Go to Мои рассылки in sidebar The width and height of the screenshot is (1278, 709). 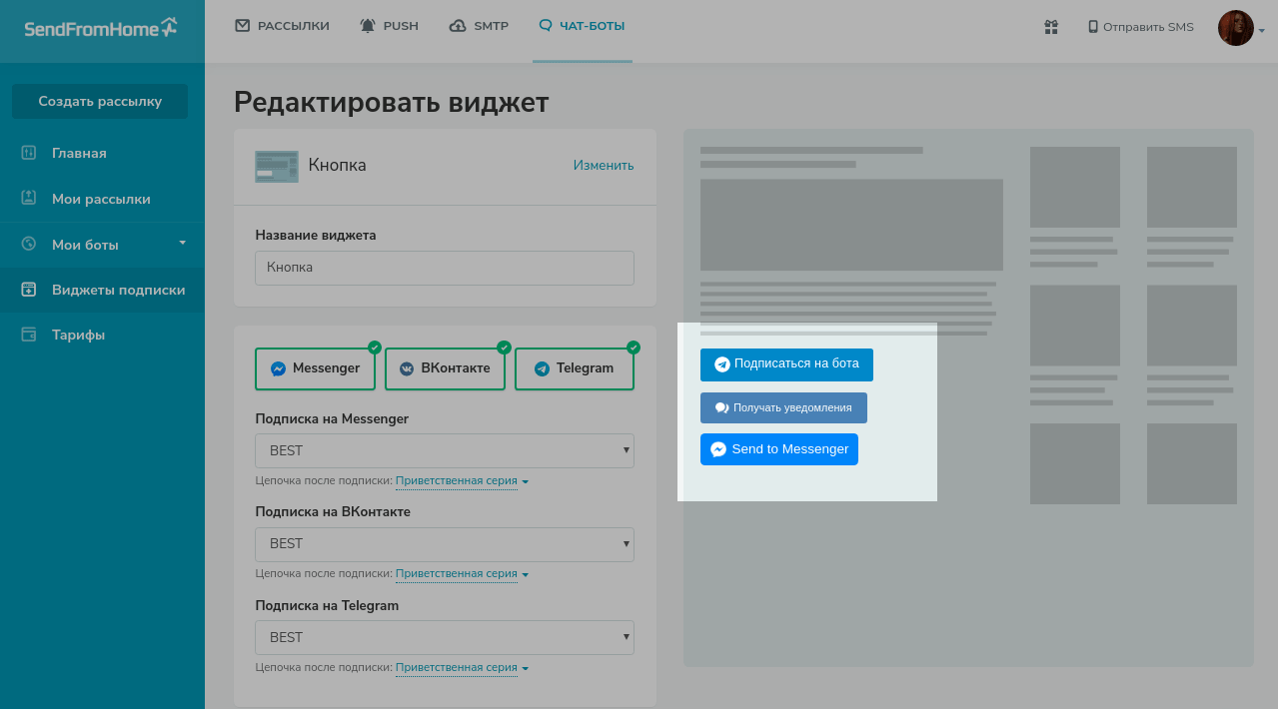coord(101,199)
